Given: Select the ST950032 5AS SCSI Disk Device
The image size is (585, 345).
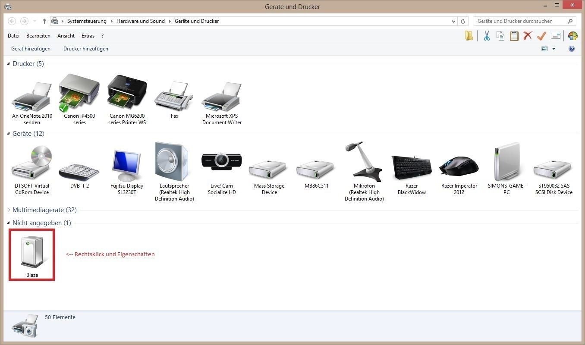Looking at the screenshot, I should pos(554,177).
